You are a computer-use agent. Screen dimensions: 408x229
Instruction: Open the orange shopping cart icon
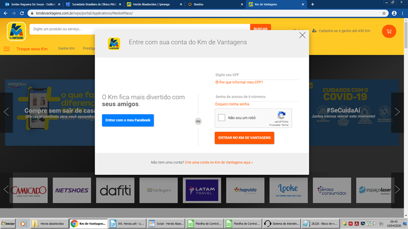pos(389,32)
